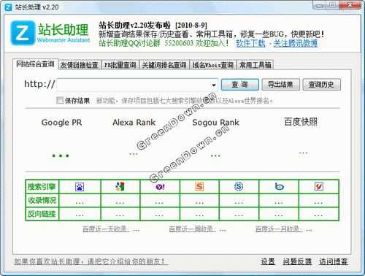Click the 站长助理v2.20发布啦 headline
Screen dimensions: 365x276
click(134, 25)
